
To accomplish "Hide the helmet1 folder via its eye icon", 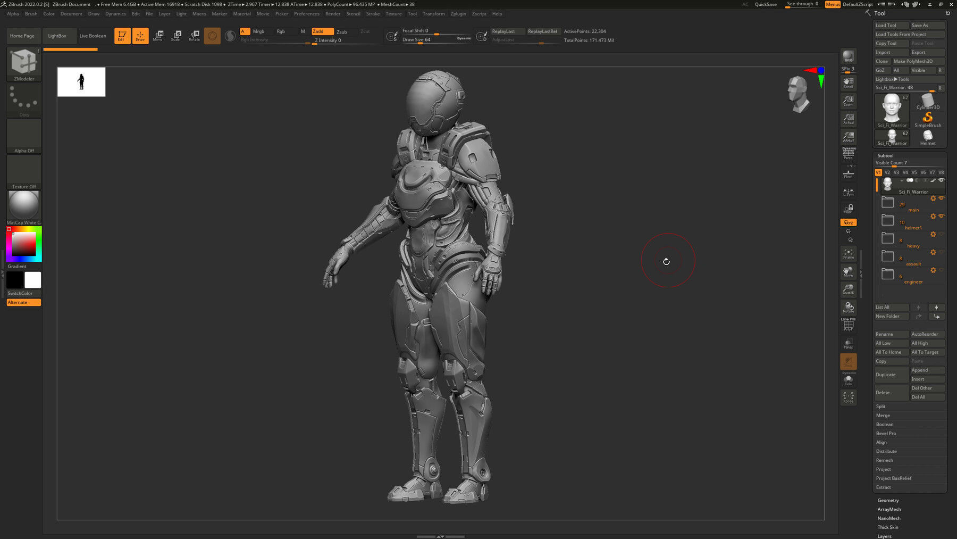I will (x=941, y=216).
